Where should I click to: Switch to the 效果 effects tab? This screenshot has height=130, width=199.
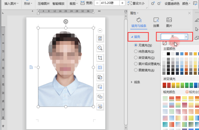pyautogui.click(x=156, y=23)
